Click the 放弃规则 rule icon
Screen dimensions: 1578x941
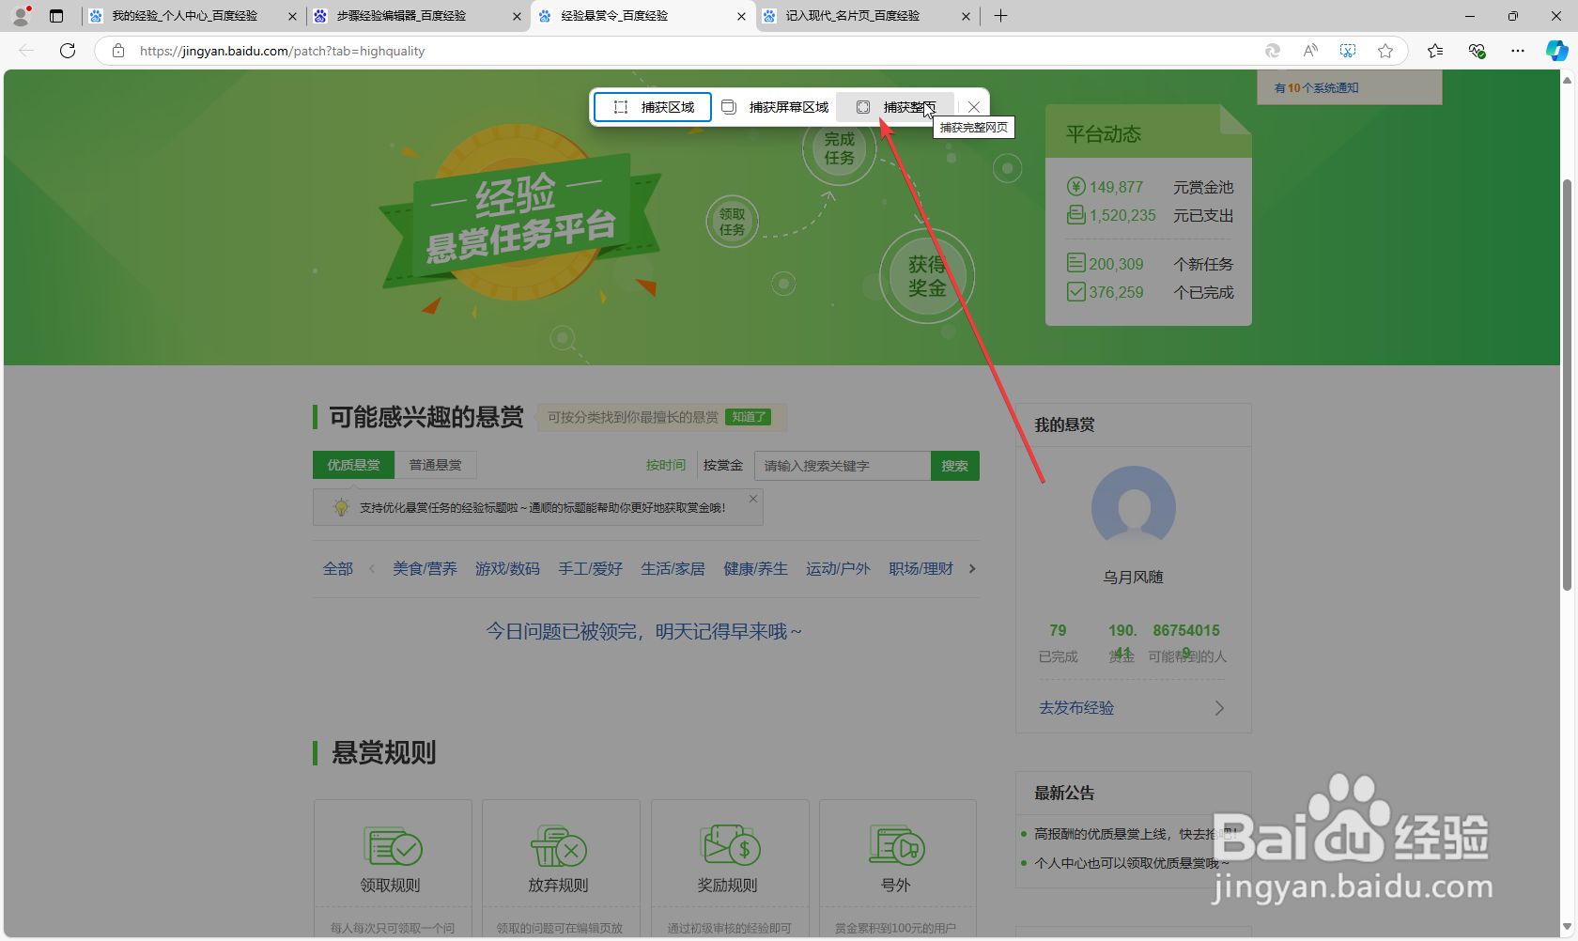point(559,847)
